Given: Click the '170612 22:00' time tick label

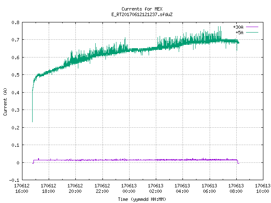Looking at the screenshot, I should click(x=102, y=188).
